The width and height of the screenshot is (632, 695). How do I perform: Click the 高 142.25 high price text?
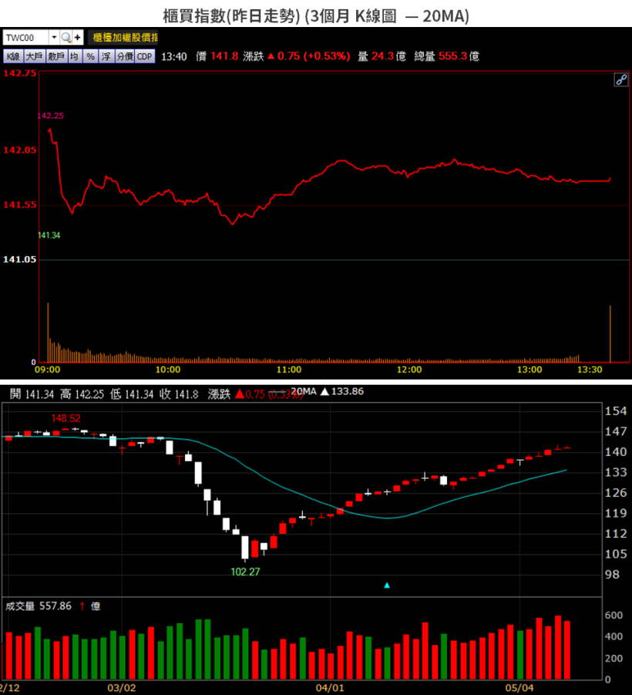pyautogui.click(x=82, y=394)
